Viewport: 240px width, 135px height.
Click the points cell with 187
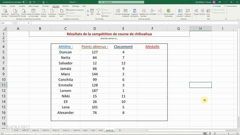(94, 91)
